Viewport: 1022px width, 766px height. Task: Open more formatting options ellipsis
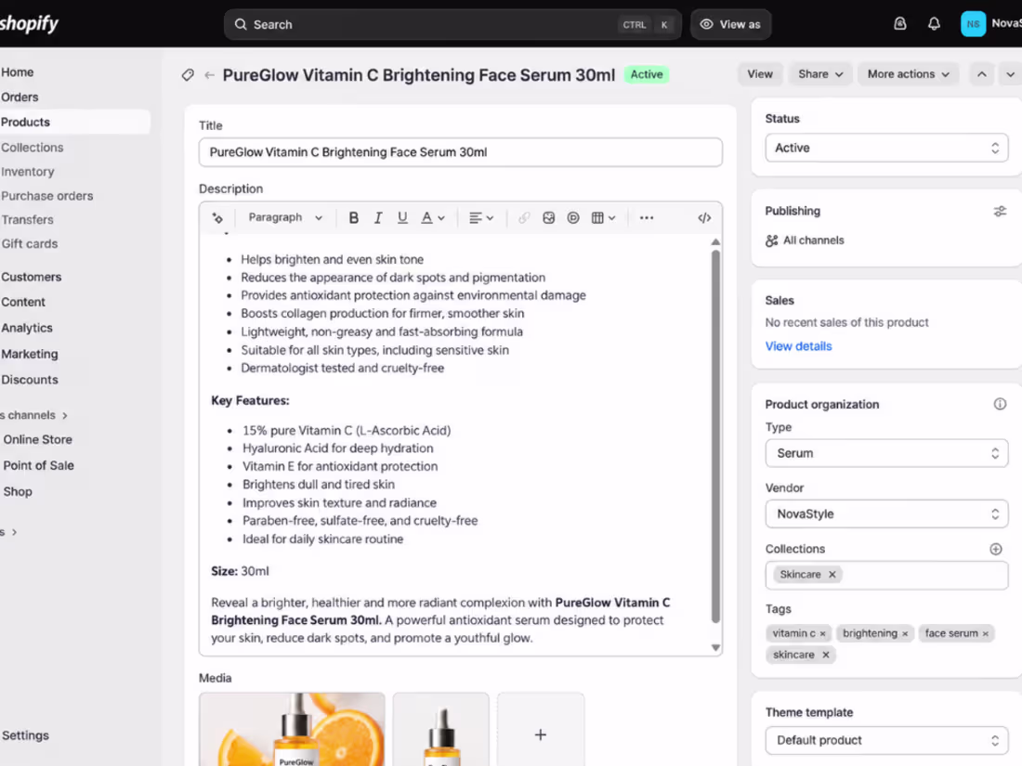[646, 217]
